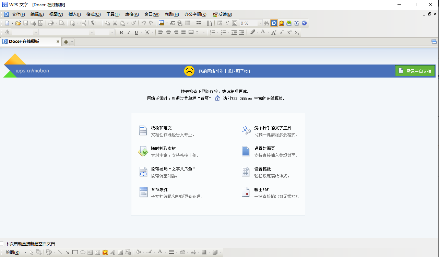The width and height of the screenshot is (439, 257).
Task: Open the zoom percentage dropdown
Action: [260, 23]
